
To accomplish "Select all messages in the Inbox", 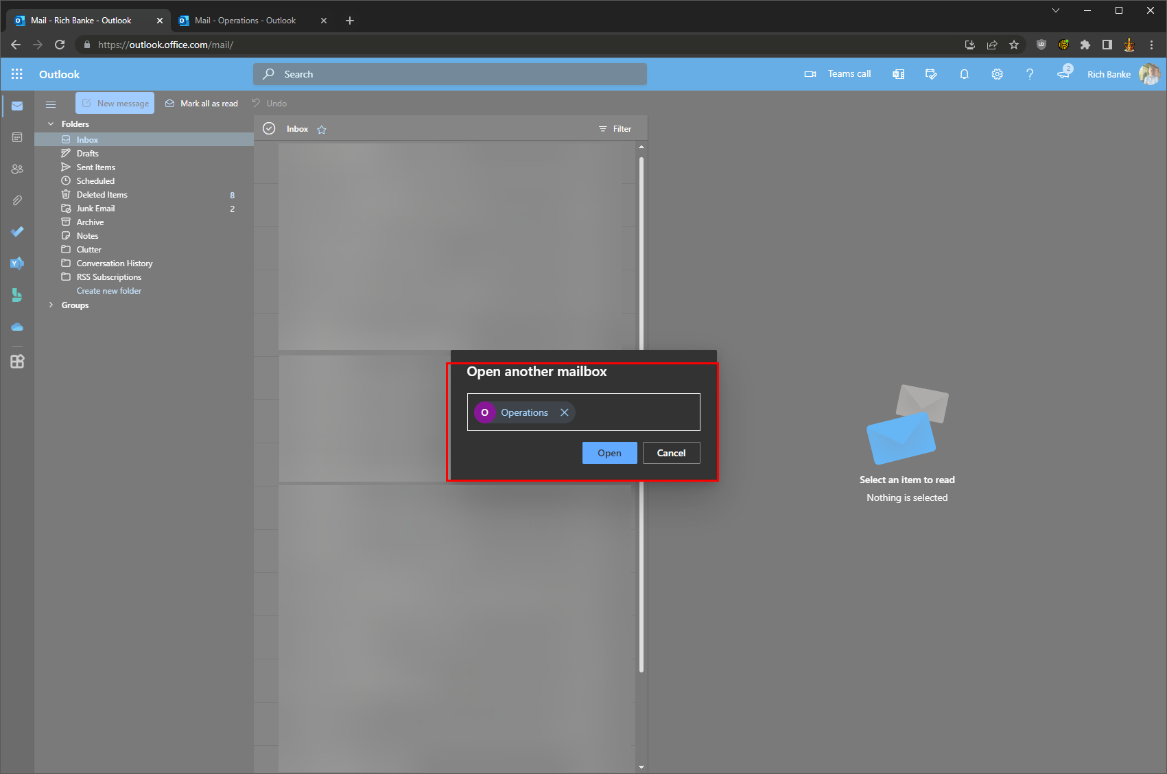I will point(268,128).
